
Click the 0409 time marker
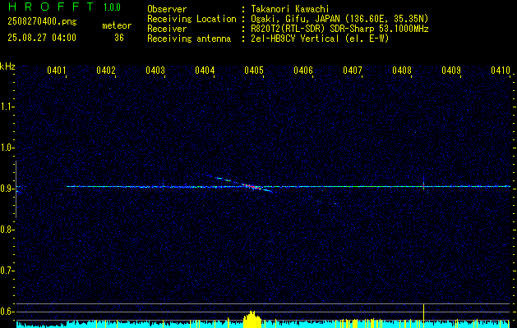[x=450, y=70]
